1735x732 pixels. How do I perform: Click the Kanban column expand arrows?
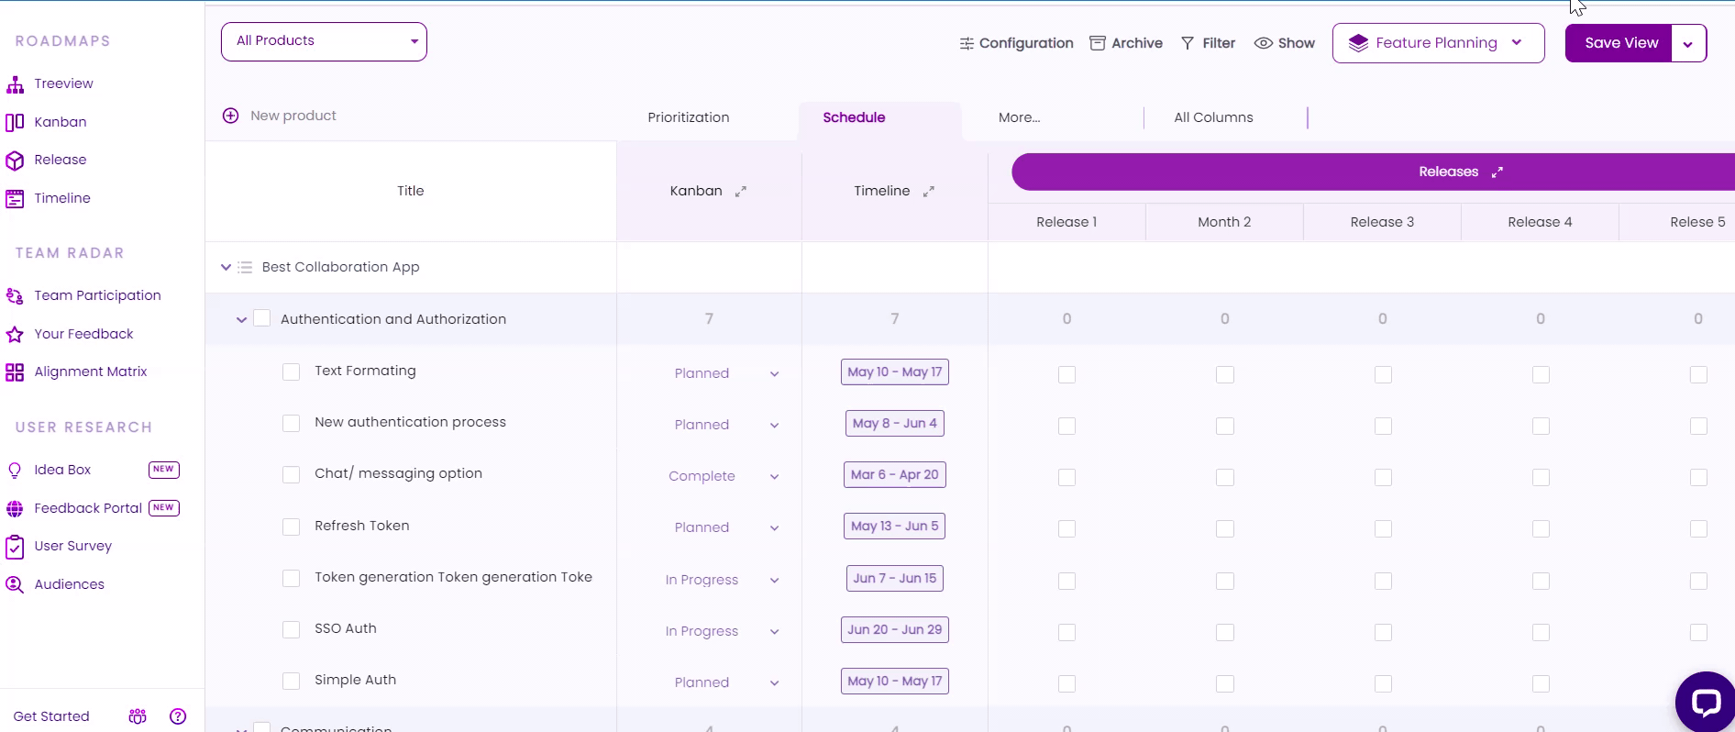[x=741, y=192]
